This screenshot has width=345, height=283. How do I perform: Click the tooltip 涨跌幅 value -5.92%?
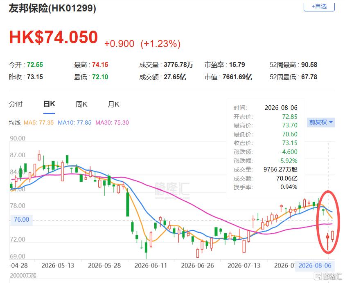288,161
